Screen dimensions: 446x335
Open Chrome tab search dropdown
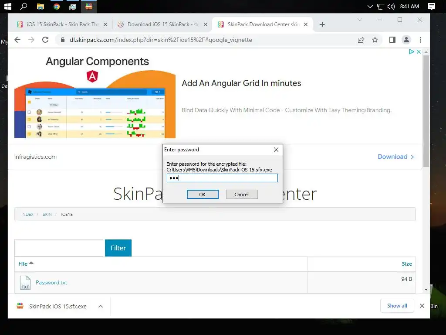[359, 20]
